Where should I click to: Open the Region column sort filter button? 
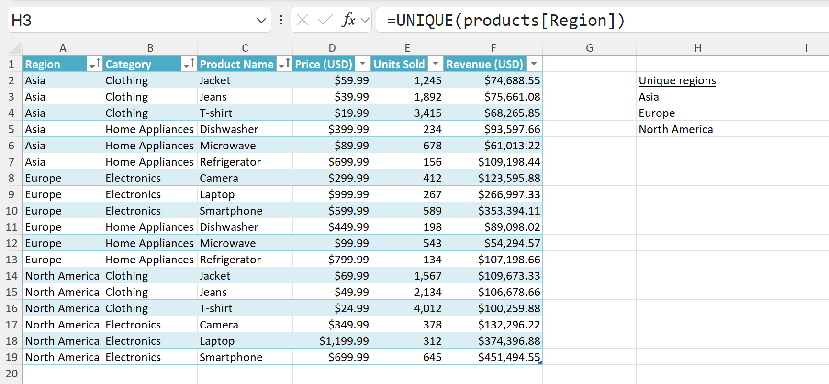coord(95,64)
